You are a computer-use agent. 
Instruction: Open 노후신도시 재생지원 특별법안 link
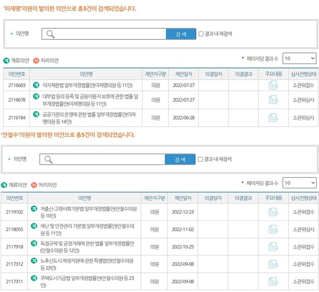(x=87, y=264)
